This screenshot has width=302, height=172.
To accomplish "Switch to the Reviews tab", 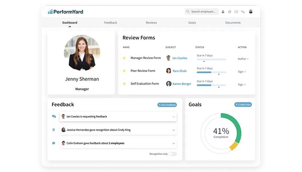I will [151, 22].
